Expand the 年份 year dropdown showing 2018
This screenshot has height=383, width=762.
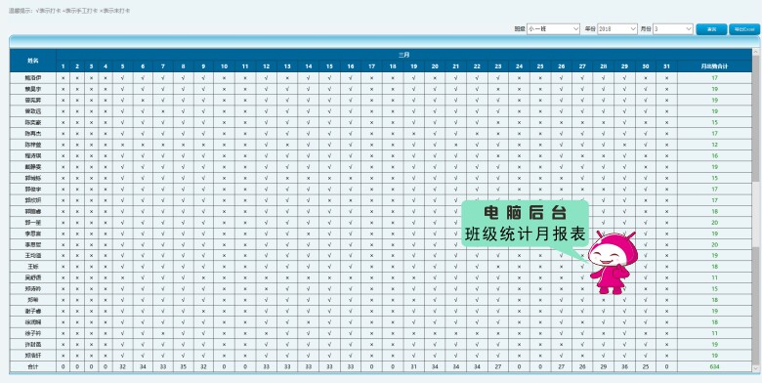point(617,29)
